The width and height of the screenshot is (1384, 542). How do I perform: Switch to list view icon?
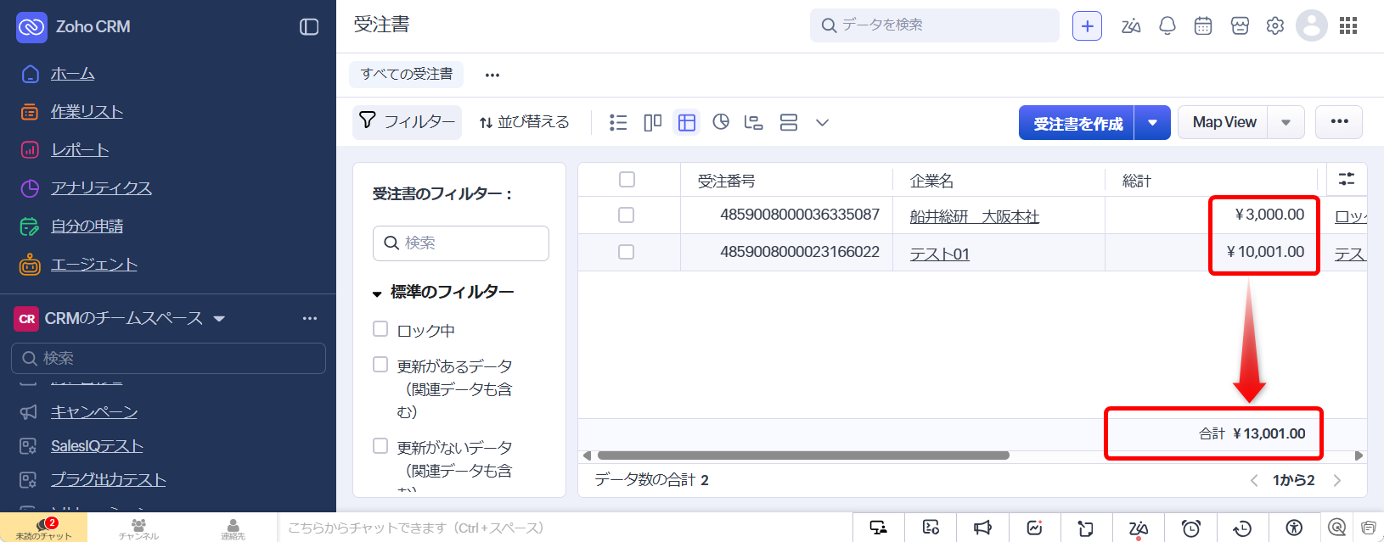coord(618,123)
